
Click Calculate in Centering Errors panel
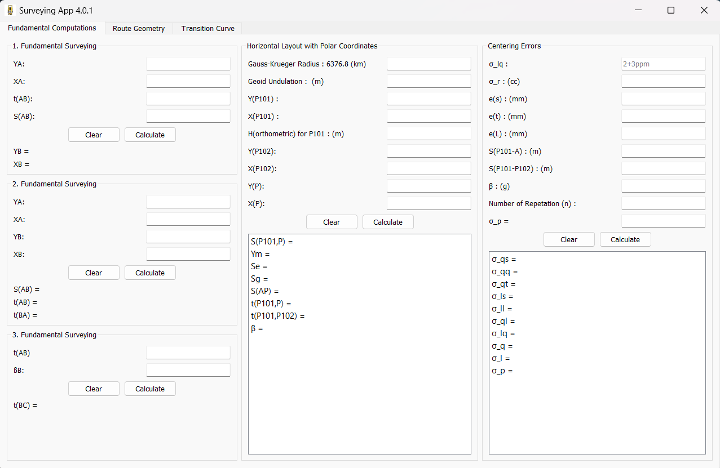(x=625, y=239)
